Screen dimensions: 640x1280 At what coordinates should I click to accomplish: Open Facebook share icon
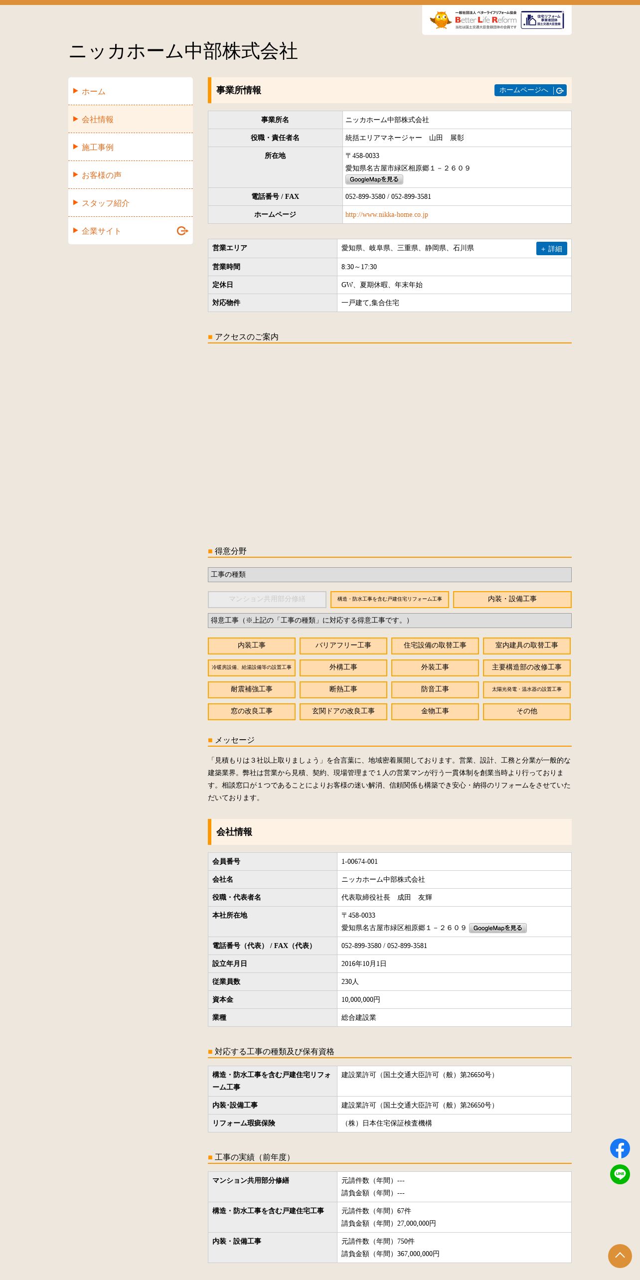coord(620,1148)
